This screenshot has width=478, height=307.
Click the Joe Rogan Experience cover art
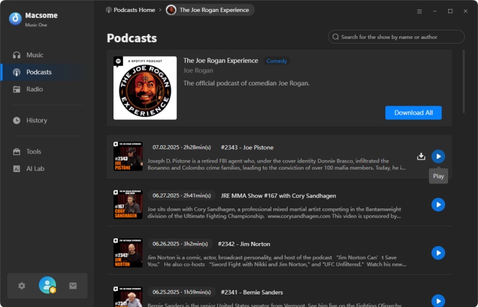pyautogui.click(x=145, y=88)
